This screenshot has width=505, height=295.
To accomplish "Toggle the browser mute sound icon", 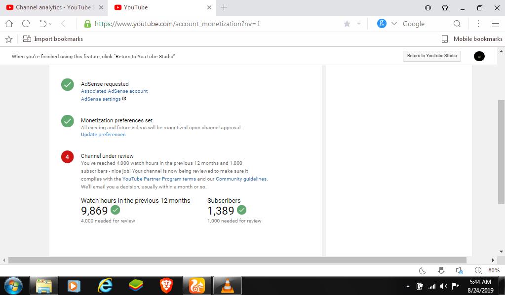I will 460,270.
